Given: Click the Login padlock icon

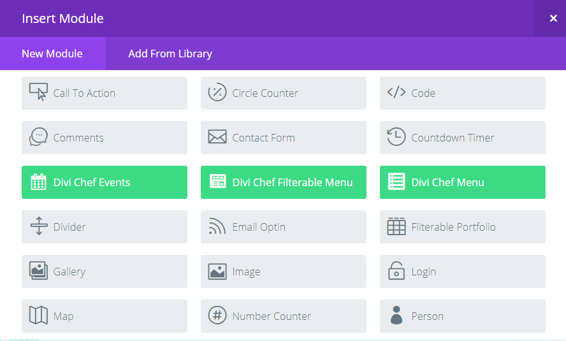Looking at the screenshot, I should (x=396, y=271).
